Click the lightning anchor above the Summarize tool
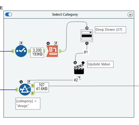 coord(56,43)
